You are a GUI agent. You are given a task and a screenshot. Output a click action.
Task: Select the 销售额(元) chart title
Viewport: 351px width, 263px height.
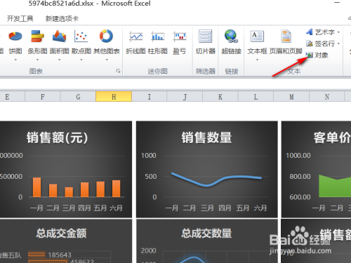57,137
